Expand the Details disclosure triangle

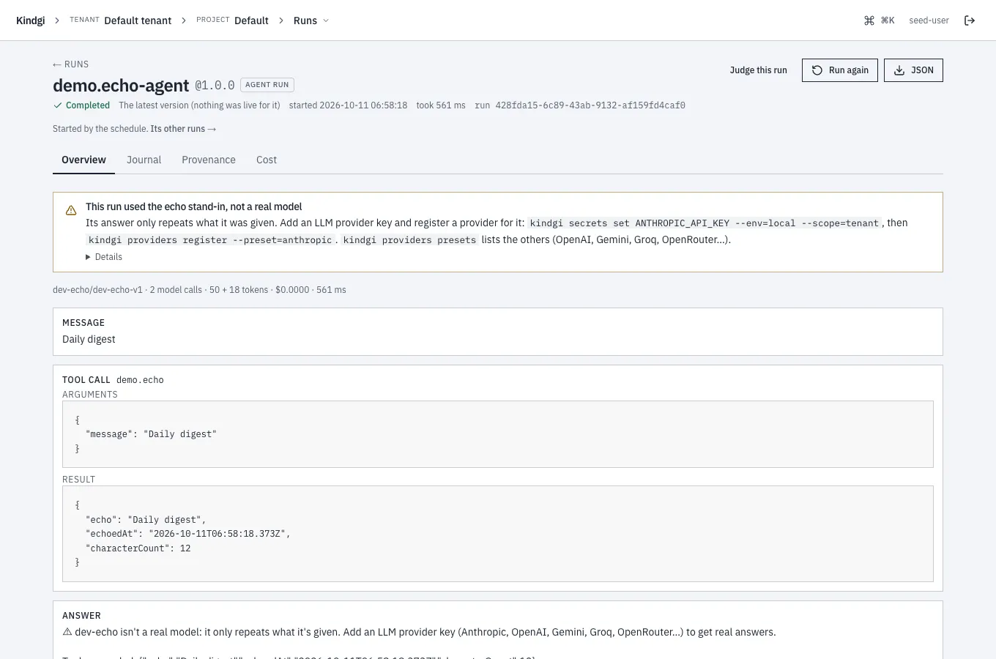point(104,257)
